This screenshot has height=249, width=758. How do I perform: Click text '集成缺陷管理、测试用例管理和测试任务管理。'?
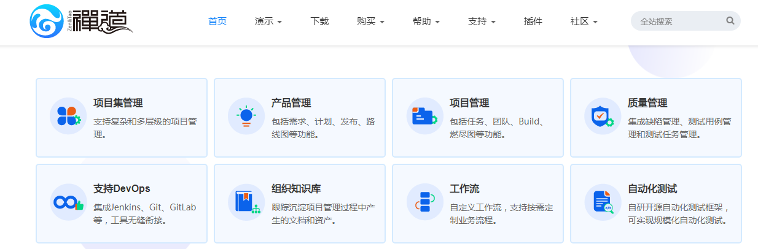pos(679,128)
